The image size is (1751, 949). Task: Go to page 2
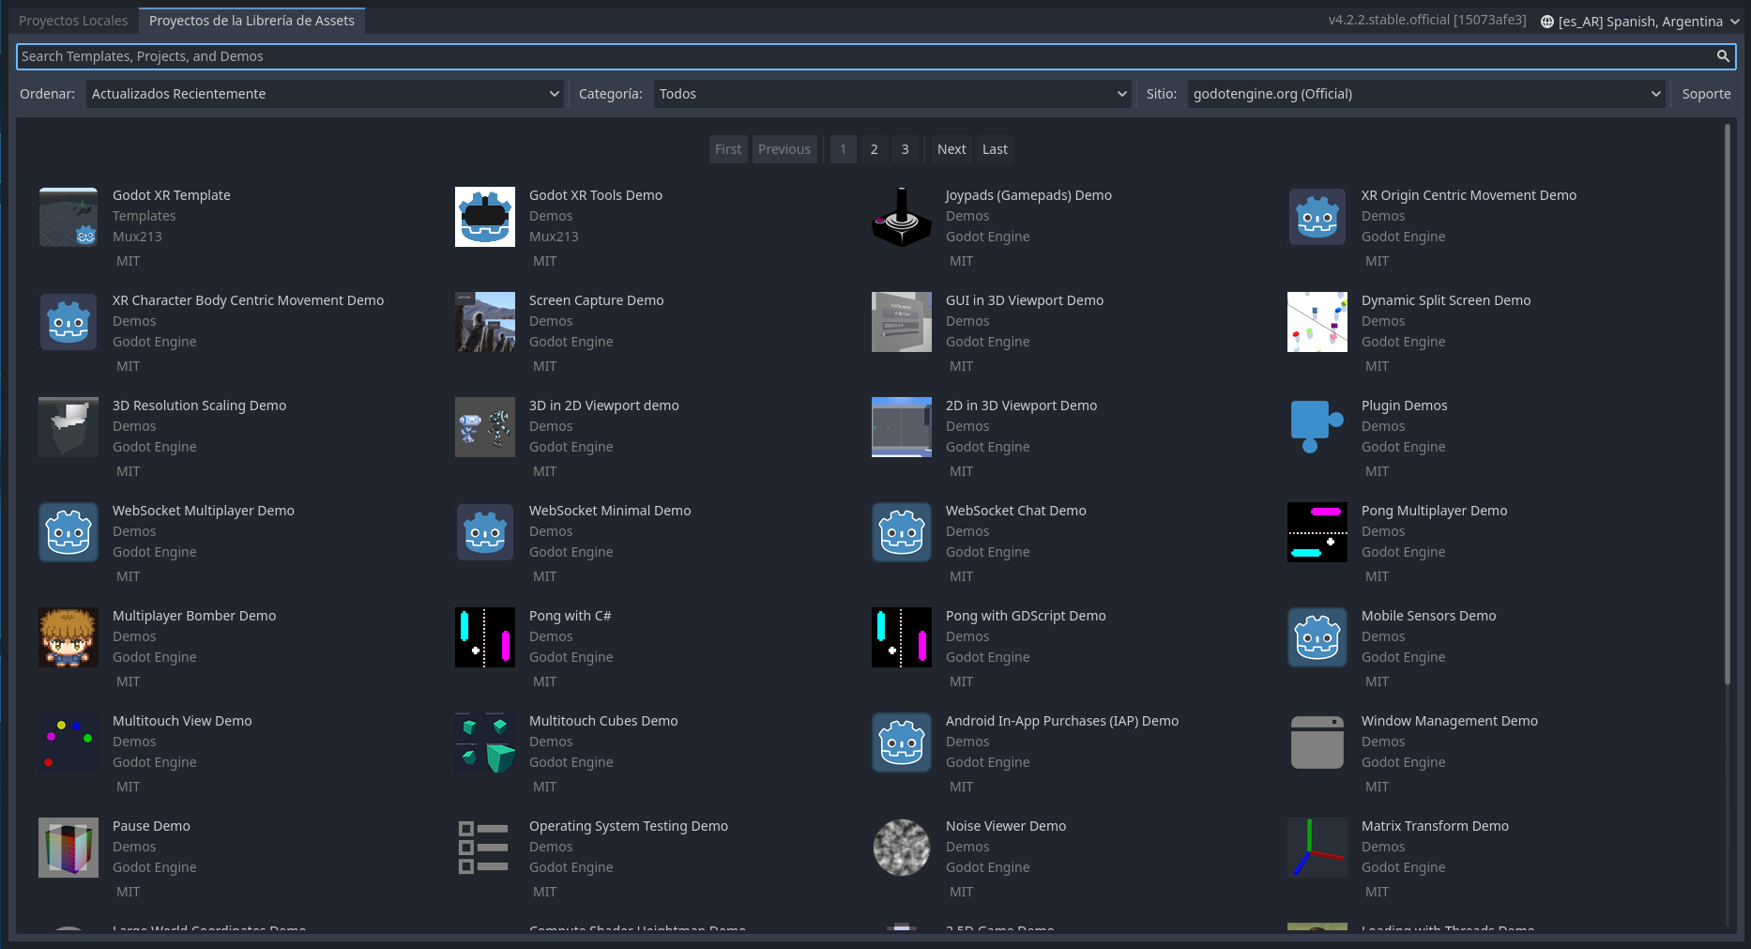tap(874, 149)
